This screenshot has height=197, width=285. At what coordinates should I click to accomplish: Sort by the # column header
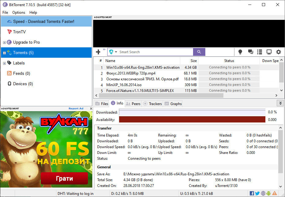coord(99,61)
